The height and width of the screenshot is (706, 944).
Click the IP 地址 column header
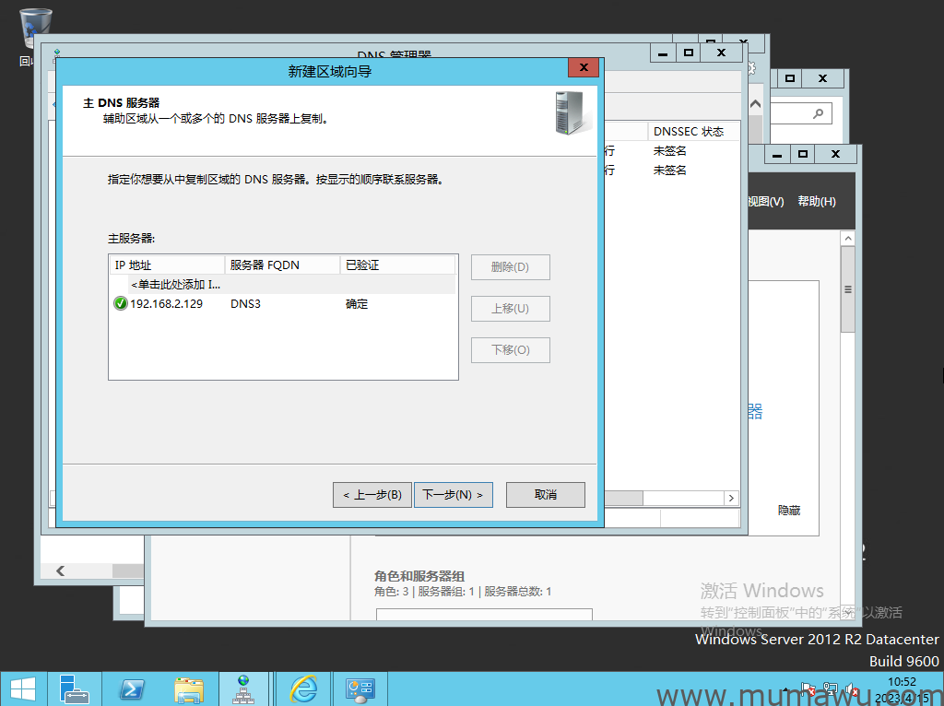(166, 265)
